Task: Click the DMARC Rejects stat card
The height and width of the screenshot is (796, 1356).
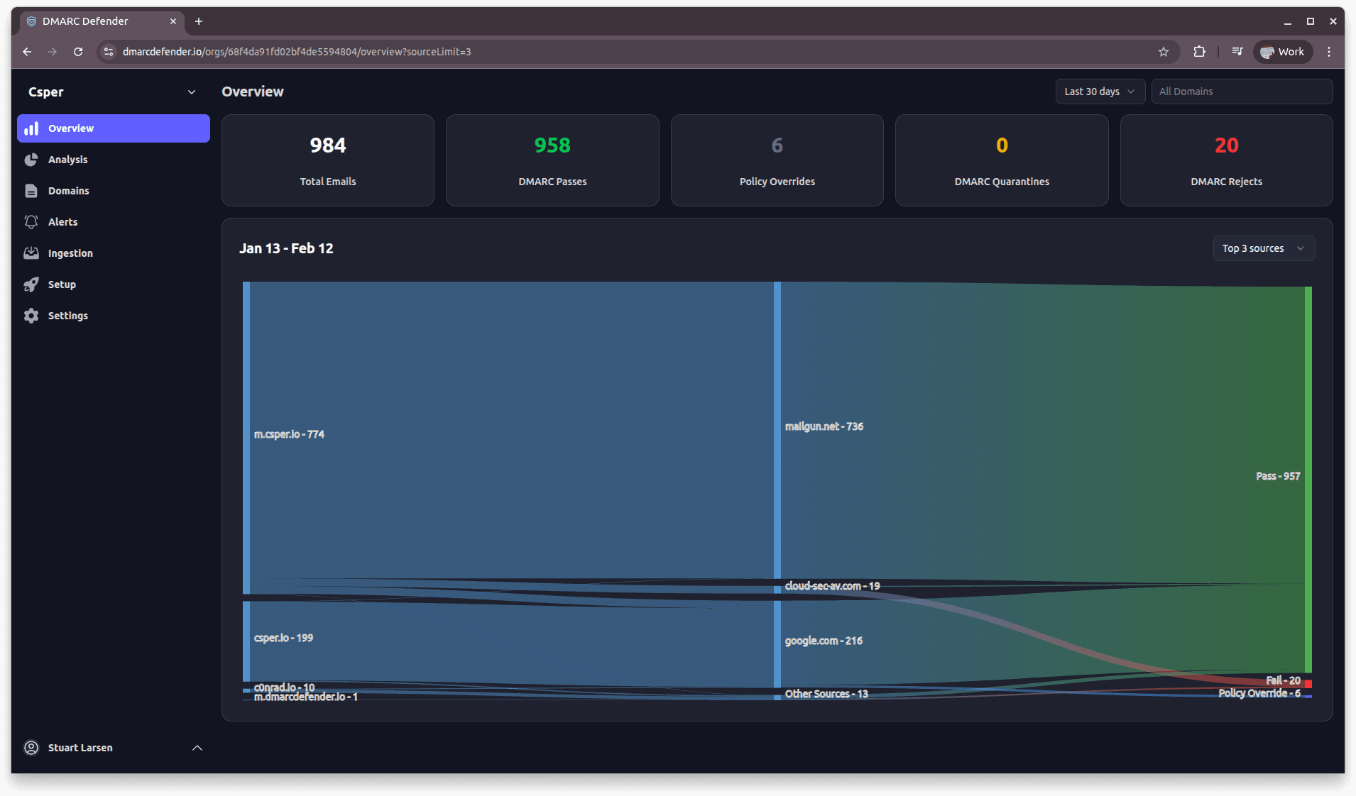Action: coord(1226,160)
